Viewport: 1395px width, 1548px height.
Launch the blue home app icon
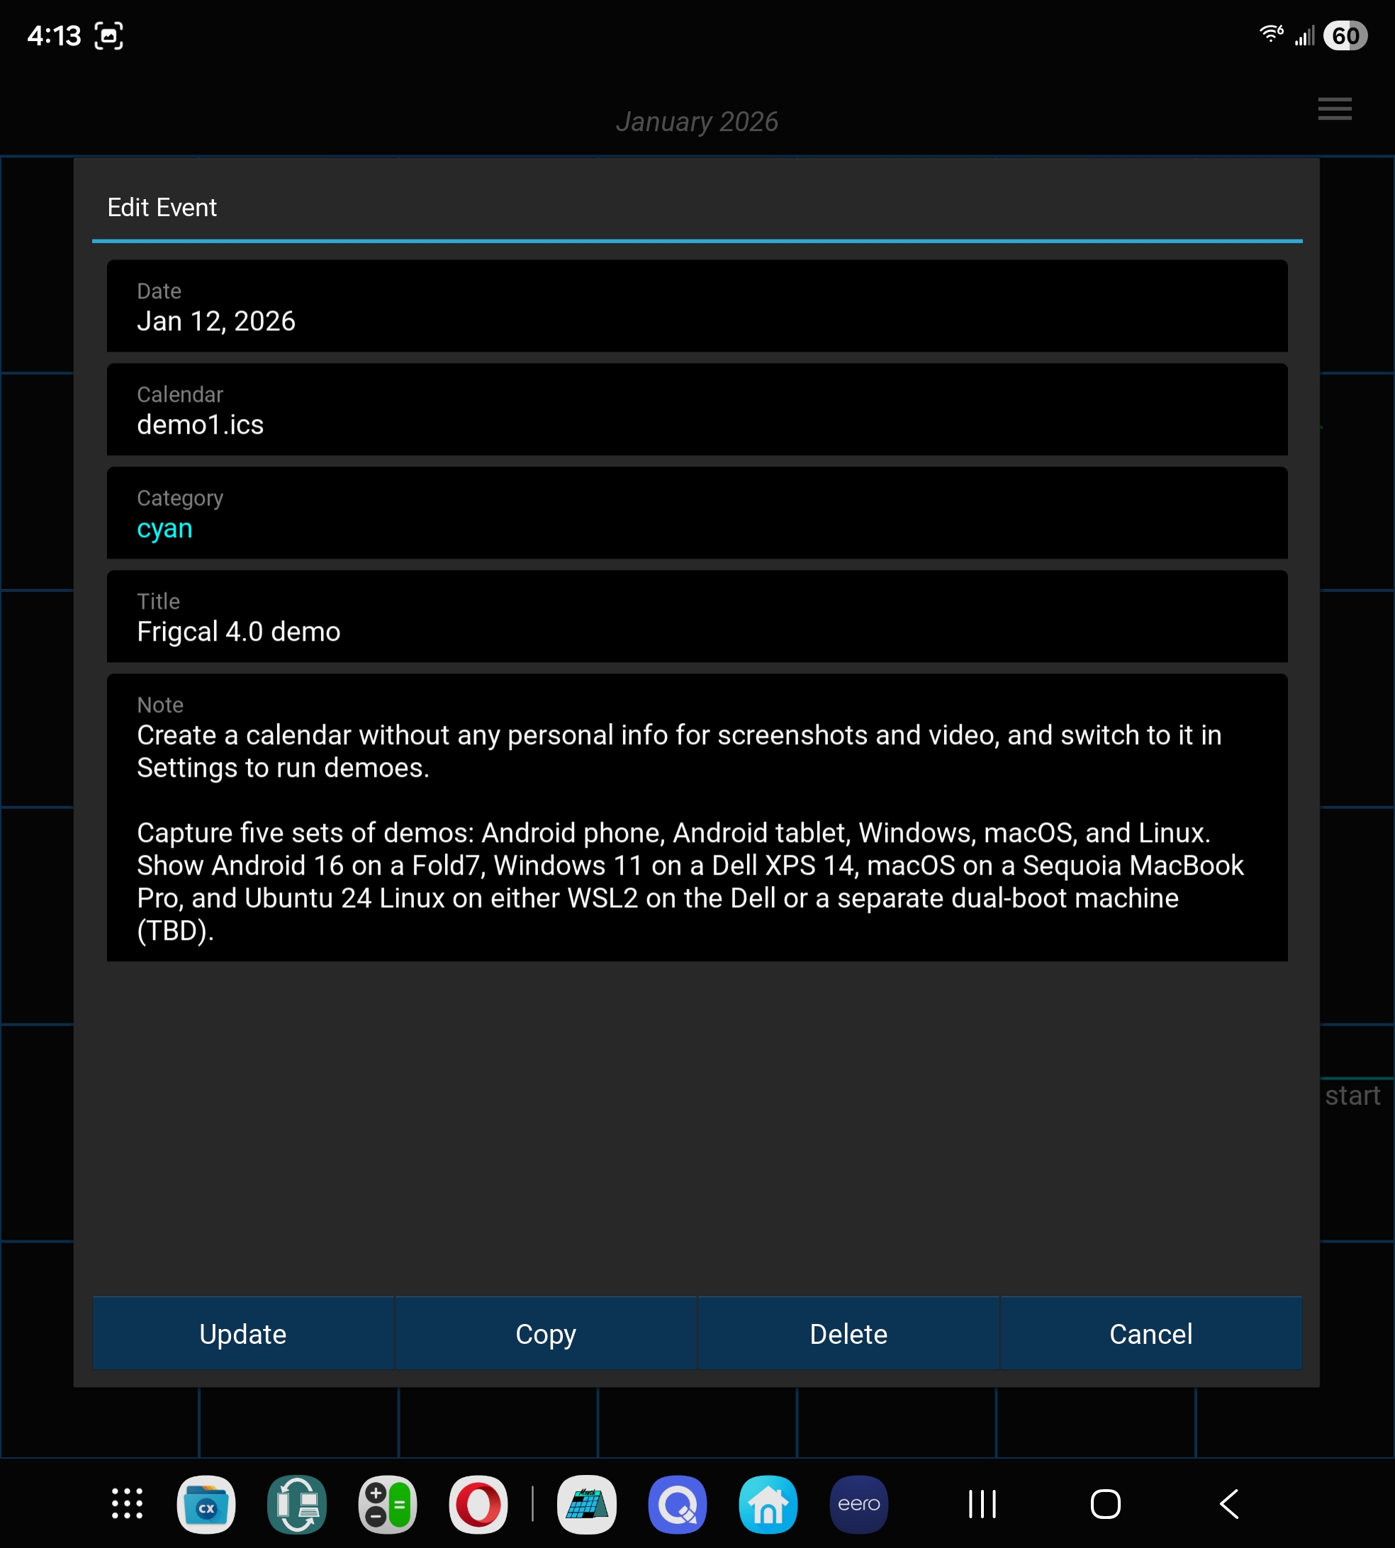pos(768,1503)
